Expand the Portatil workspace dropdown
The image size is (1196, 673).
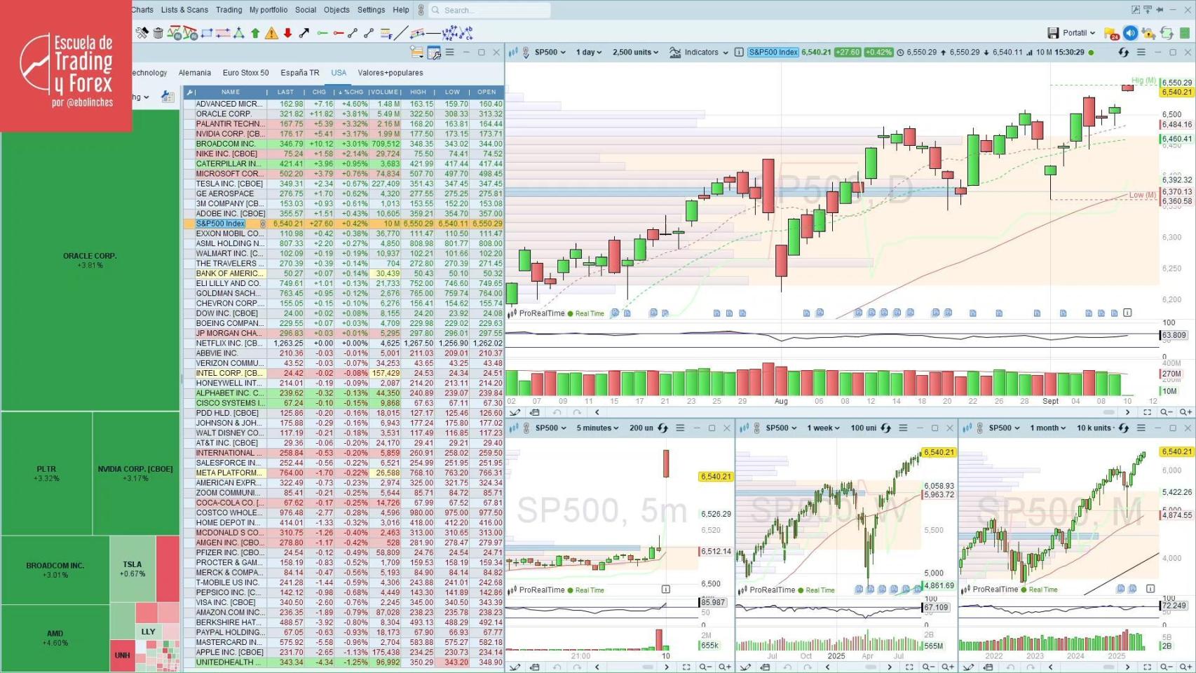1077,32
